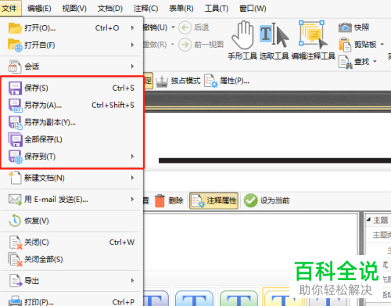Click the 属性(P)... button label
The width and height of the screenshot is (391, 306).
235,81
